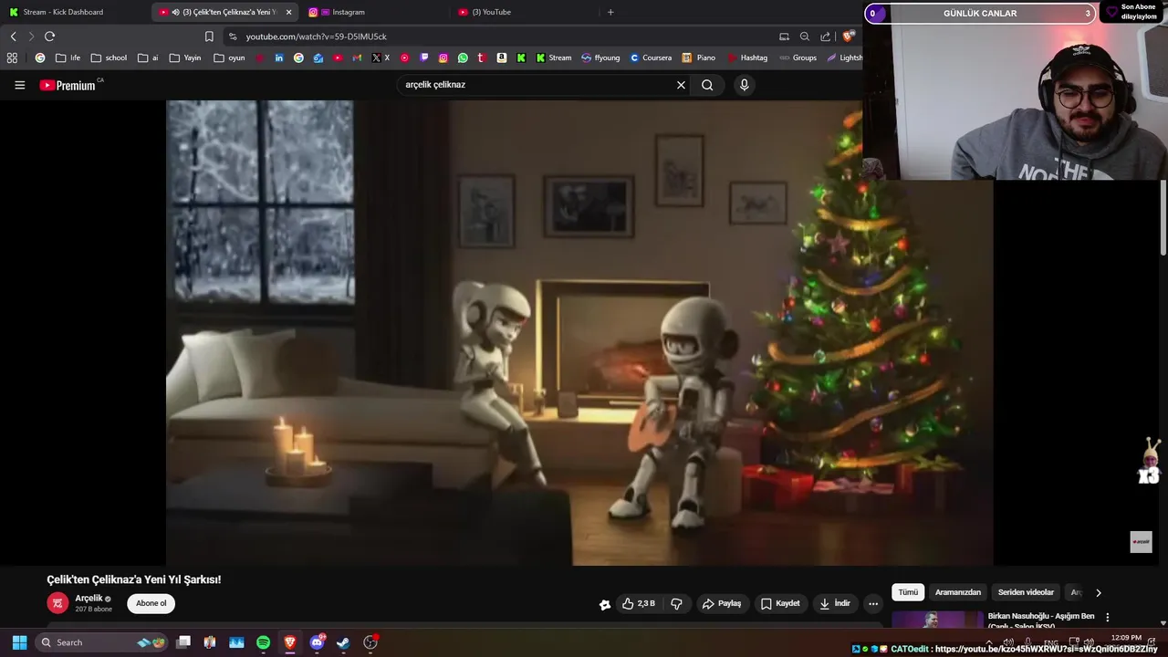Download the video with "İndir"
The image size is (1168, 657).
pyautogui.click(x=835, y=603)
